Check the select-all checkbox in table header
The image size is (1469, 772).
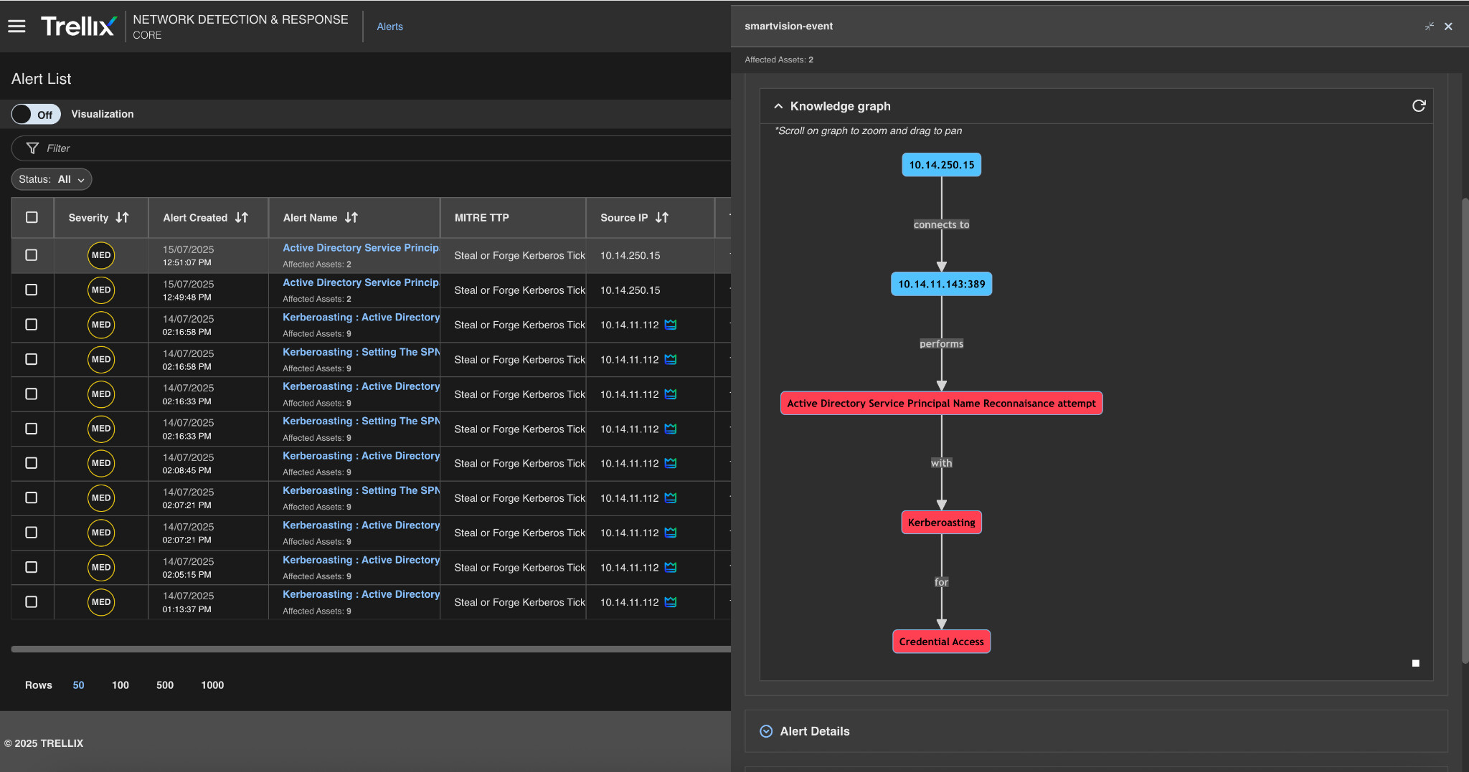pyautogui.click(x=32, y=217)
